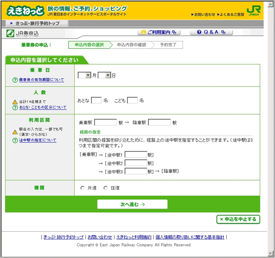Click 申込を中止する cancel button
The width and height of the screenshot is (275, 258).
point(238,220)
